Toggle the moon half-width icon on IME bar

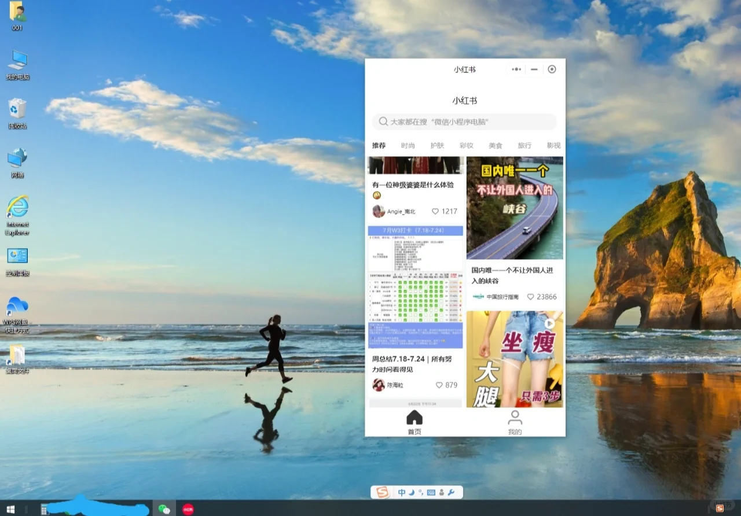[412, 492]
